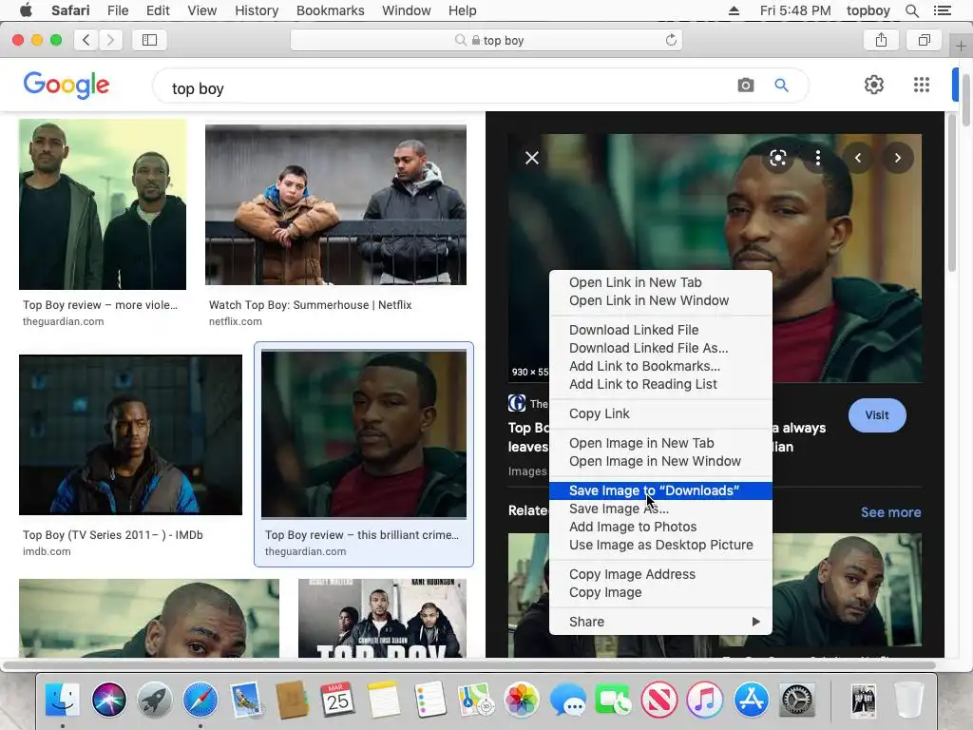Select the Guardian review thumbnail with two men
Image resolution: width=973 pixels, height=730 pixels.
point(103,204)
